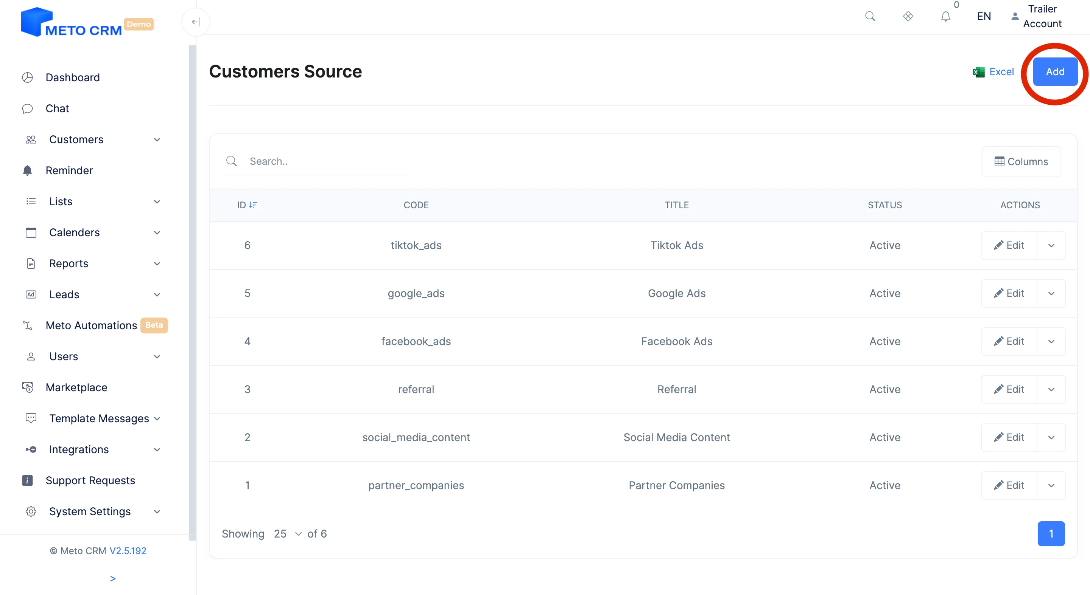Image resolution: width=1090 pixels, height=595 pixels.
Task: Click the Calenders calendar icon
Action: point(31,232)
